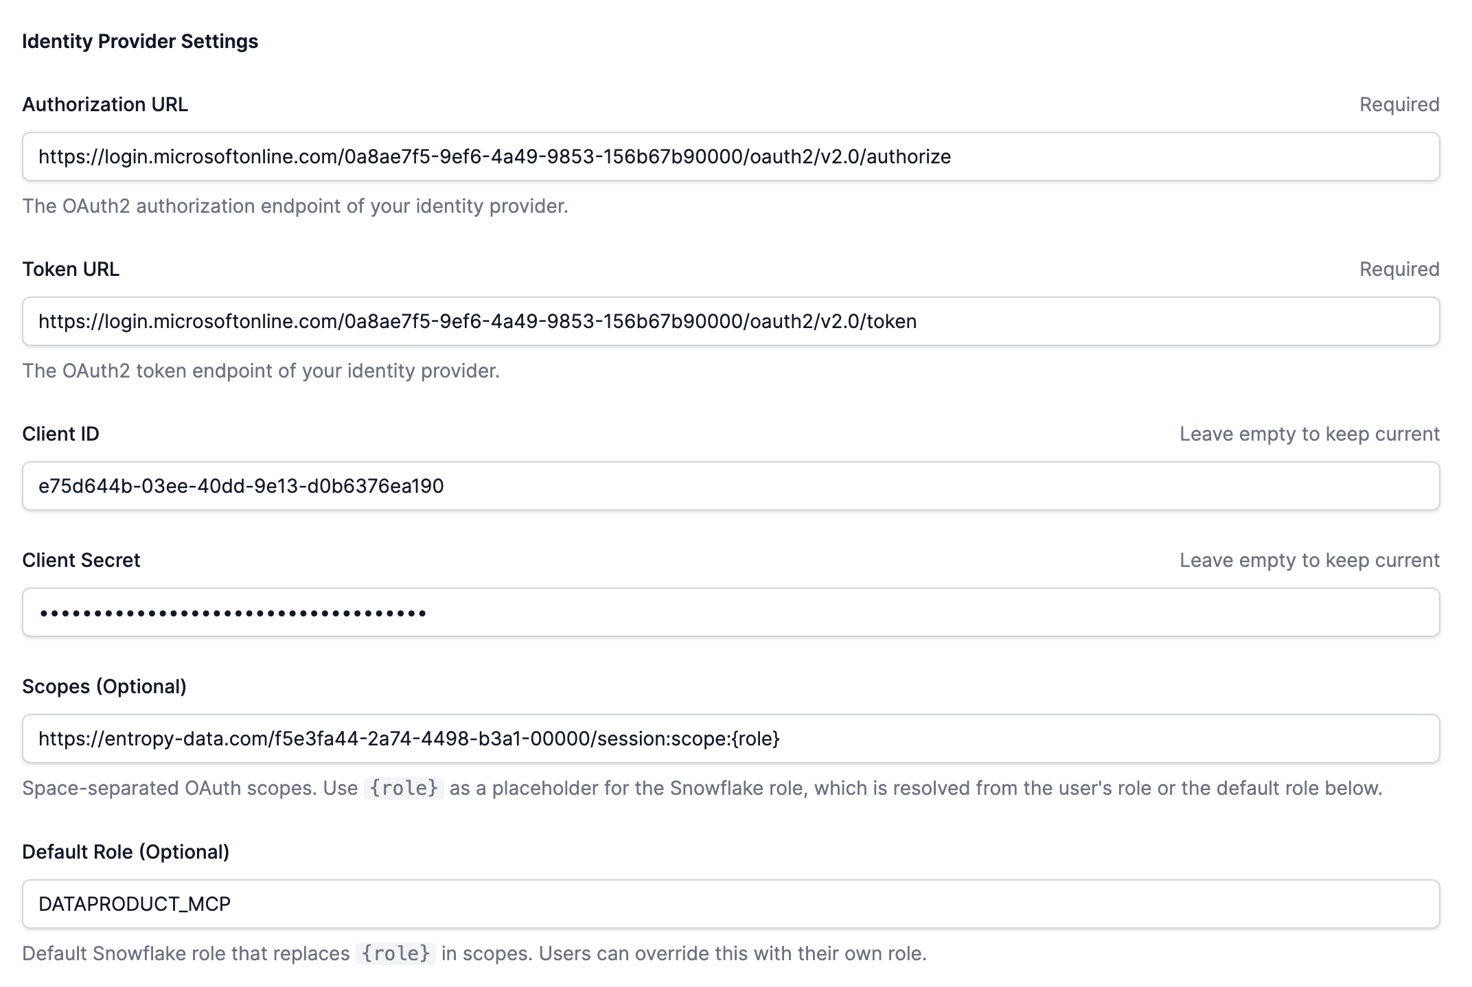Click the Scopes (Optional) label
Image resolution: width=1472 pixels, height=987 pixels.
(x=104, y=686)
